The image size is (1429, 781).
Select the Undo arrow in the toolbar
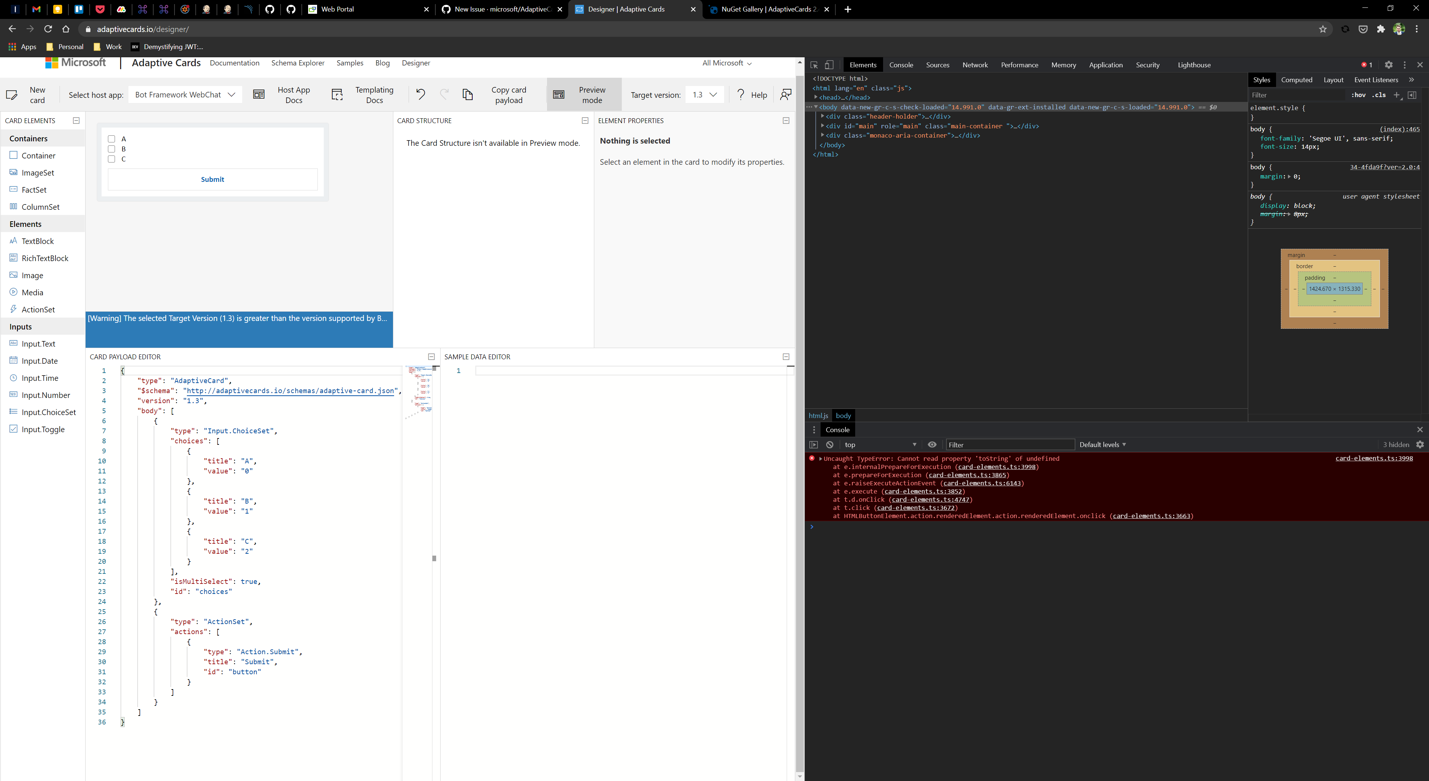tap(421, 94)
